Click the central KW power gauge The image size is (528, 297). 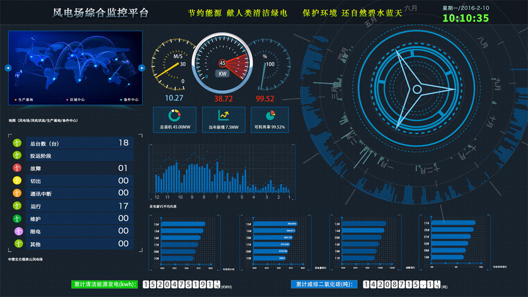(x=223, y=63)
